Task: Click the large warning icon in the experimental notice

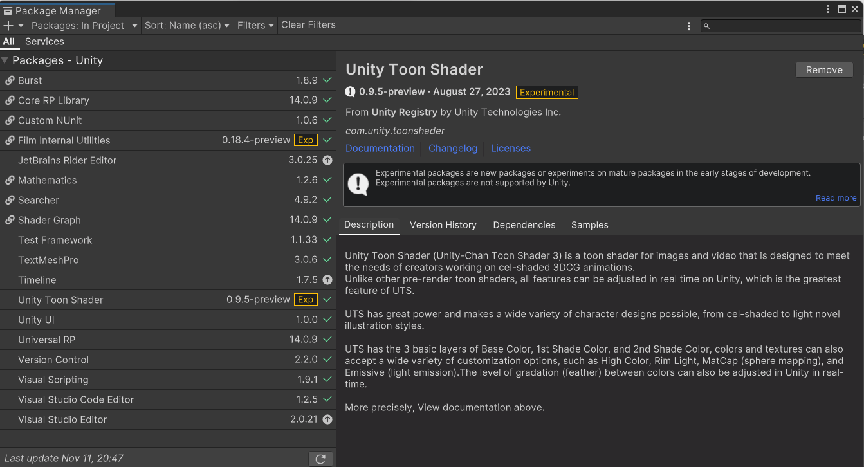Action: pyautogui.click(x=358, y=184)
